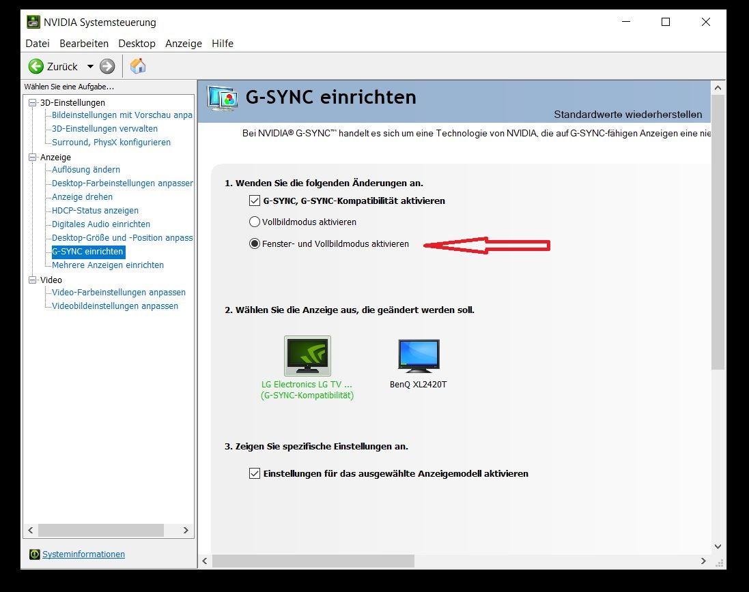
Task: Open Auflösung ändern
Action: (x=86, y=169)
